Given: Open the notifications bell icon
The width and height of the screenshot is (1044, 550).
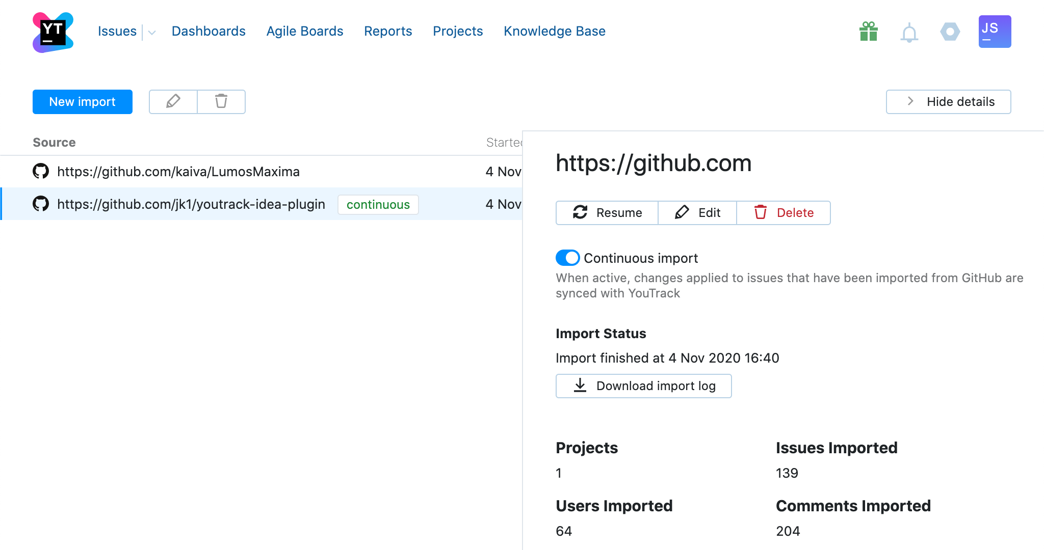Looking at the screenshot, I should [x=909, y=33].
